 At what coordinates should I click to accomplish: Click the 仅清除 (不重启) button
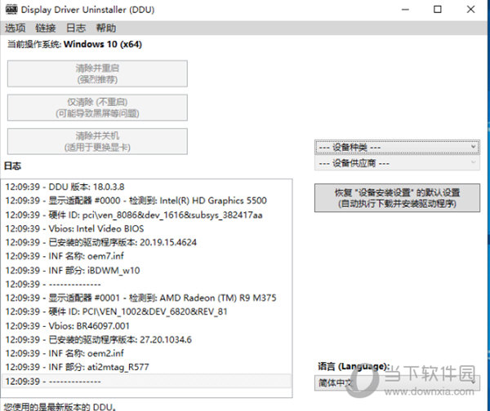click(x=97, y=108)
